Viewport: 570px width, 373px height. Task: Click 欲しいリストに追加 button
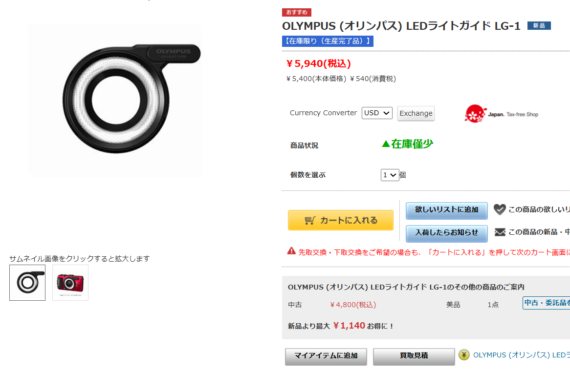click(x=446, y=210)
